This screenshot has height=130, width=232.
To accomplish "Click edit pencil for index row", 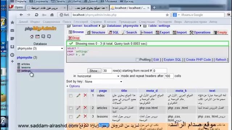I will click(x=78, y=95).
